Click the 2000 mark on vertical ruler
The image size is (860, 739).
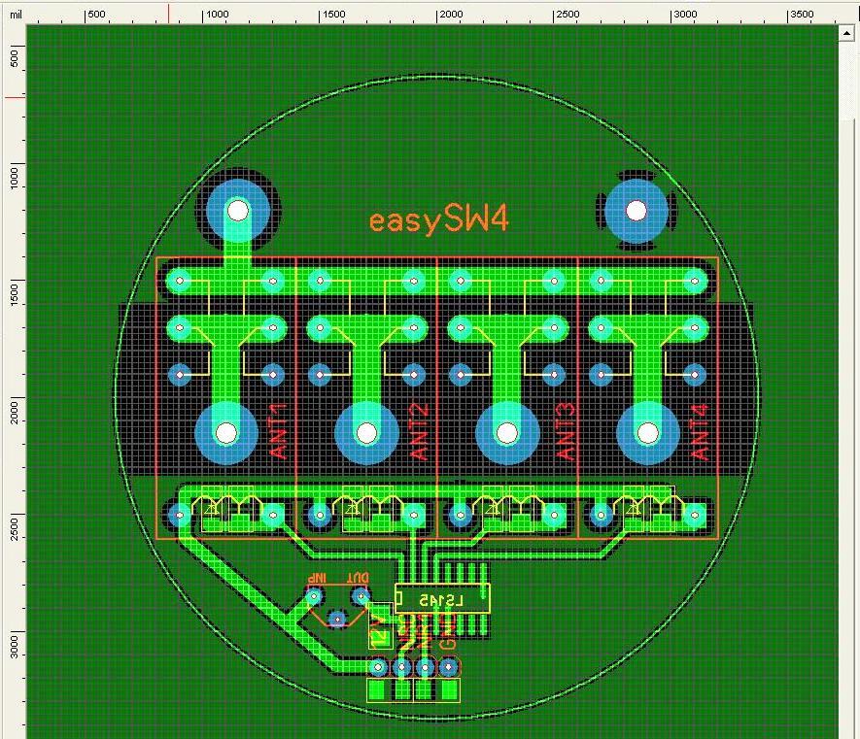pos(14,413)
